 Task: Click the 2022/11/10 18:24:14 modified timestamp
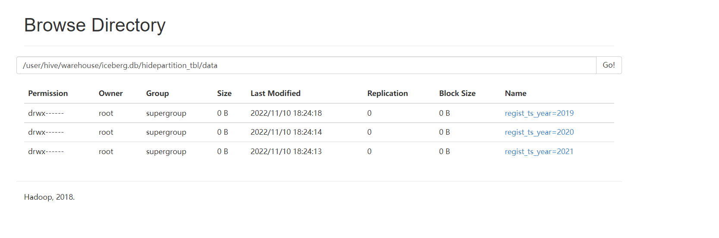tap(286, 132)
